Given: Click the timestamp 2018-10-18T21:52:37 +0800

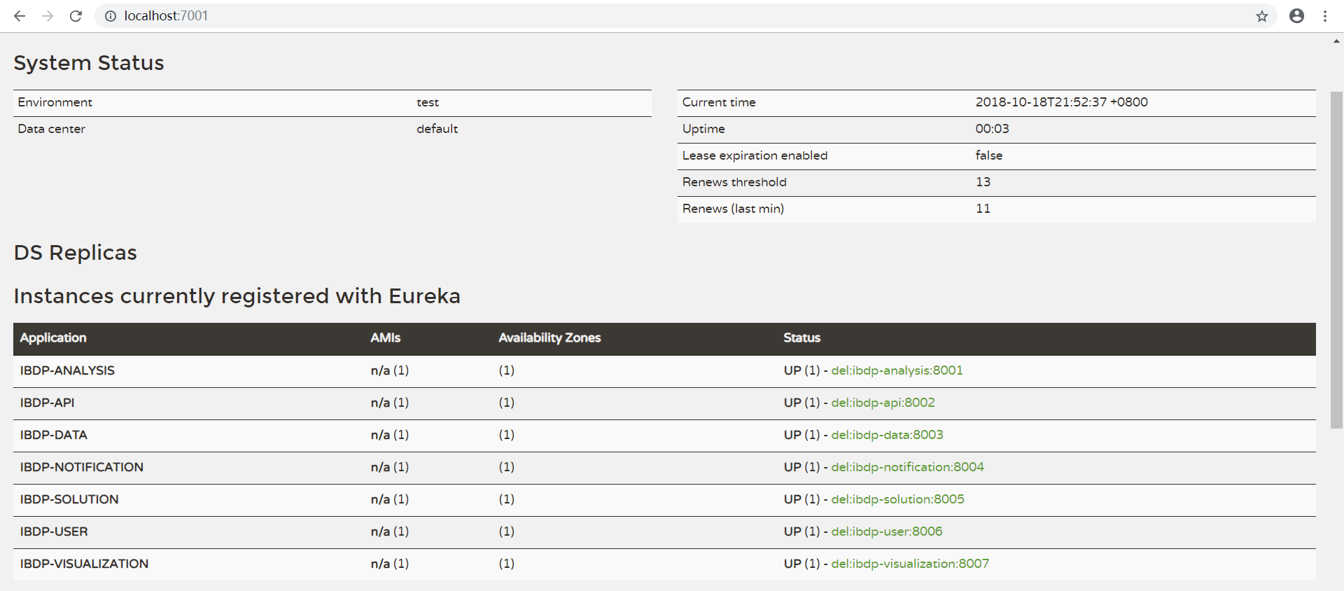Looking at the screenshot, I should tap(1062, 102).
